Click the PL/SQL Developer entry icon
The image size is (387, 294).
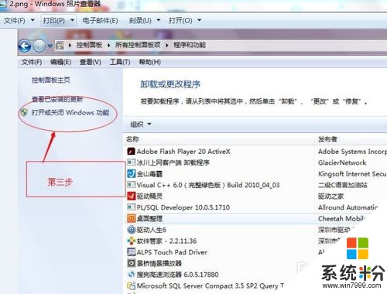(x=131, y=207)
